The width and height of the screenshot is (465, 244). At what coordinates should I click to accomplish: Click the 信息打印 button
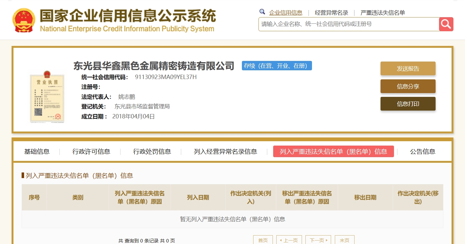click(x=408, y=104)
